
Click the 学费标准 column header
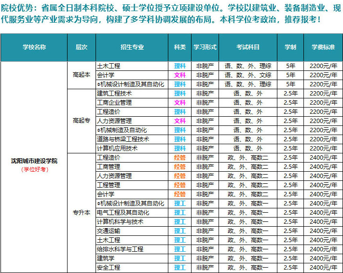pos(323,47)
